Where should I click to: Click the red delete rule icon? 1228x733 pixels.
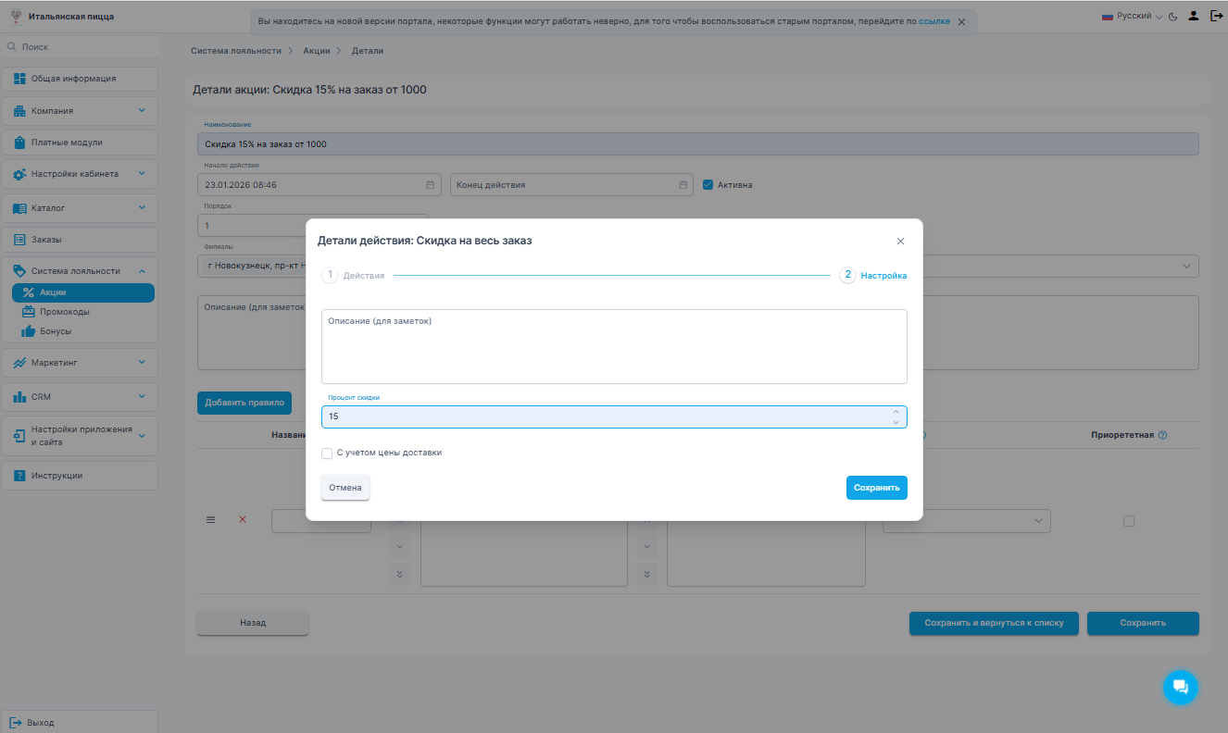(x=243, y=520)
